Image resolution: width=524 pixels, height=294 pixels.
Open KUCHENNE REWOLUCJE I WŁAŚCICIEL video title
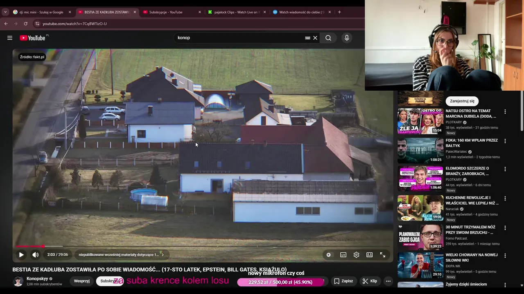point(472,200)
